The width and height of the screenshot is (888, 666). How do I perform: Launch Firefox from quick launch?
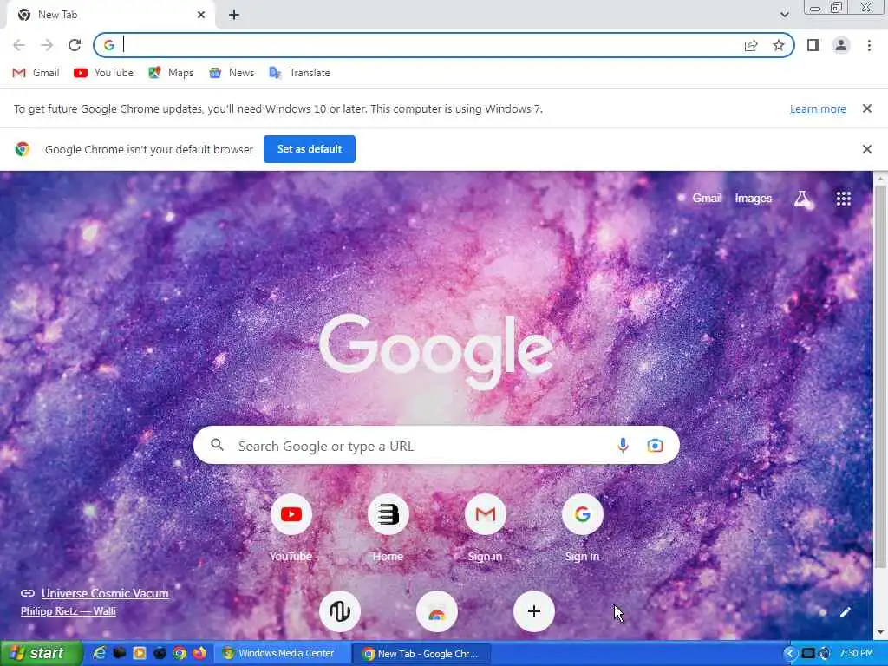[x=199, y=654]
